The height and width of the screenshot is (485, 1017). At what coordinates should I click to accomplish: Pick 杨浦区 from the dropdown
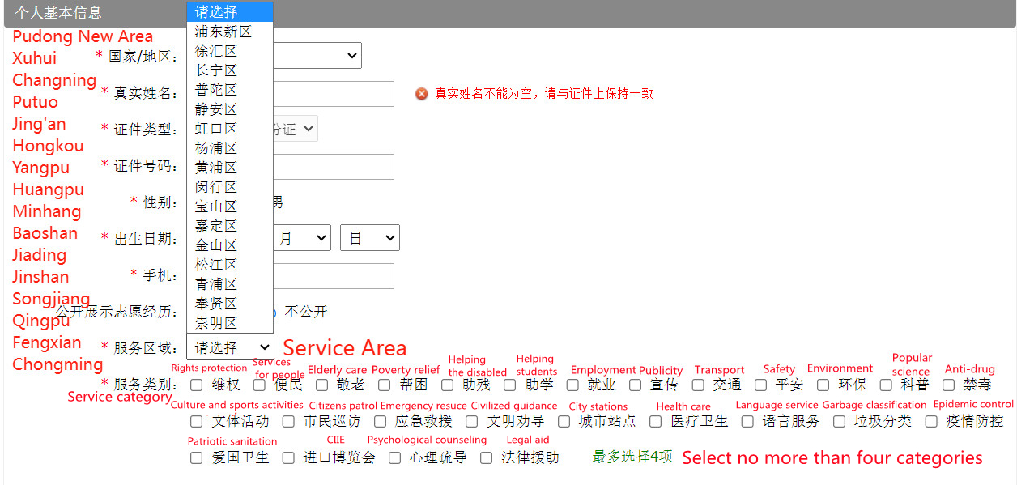[230, 148]
